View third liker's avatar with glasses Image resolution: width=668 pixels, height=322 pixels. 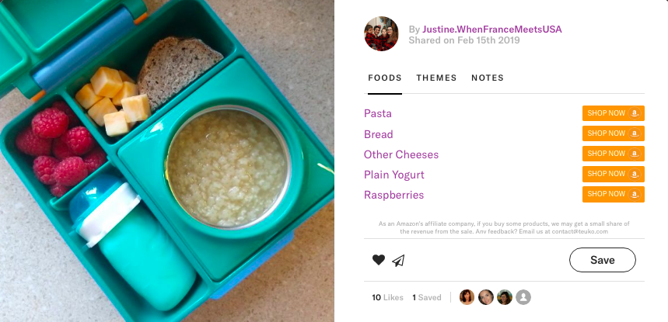505,297
